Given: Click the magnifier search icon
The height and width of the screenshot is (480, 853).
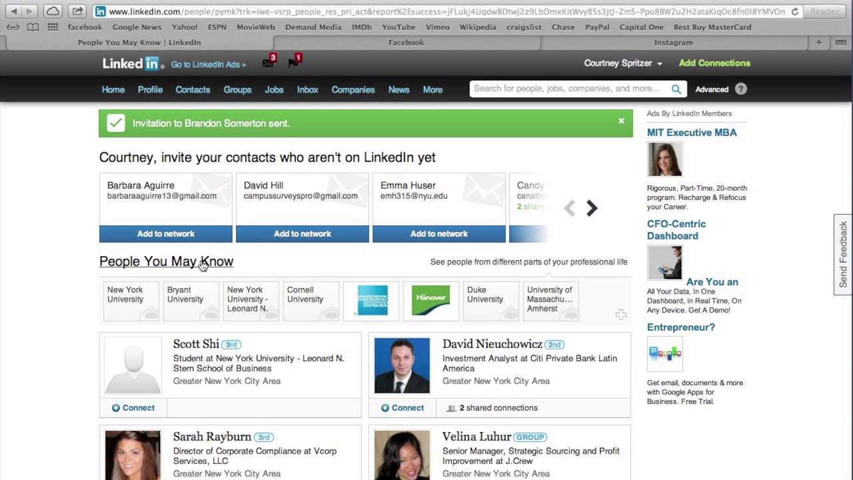Looking at the screenshot, I should (676, 89).
